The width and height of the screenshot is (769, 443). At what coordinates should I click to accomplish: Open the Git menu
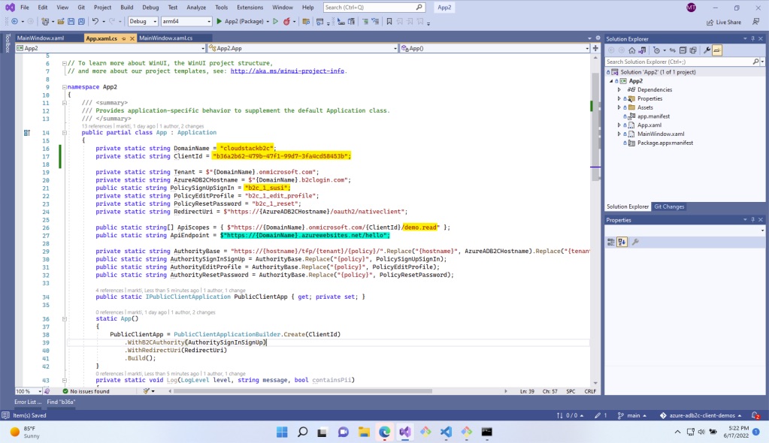pos(81,8)
